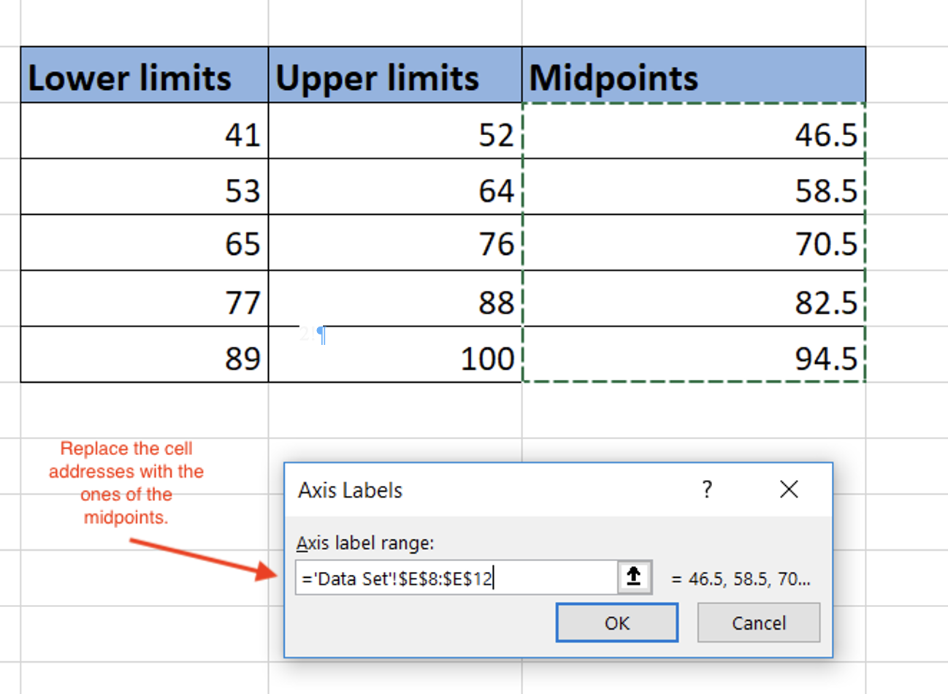Cancel the Axis Labels dialog
The width and height of the screenshot is (948, 694).
(x=758, y=623)
